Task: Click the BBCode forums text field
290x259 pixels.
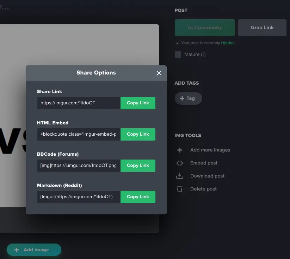Action: tap(79, 166)
